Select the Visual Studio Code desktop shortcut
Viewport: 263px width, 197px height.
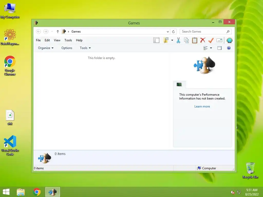click(10, 145)
